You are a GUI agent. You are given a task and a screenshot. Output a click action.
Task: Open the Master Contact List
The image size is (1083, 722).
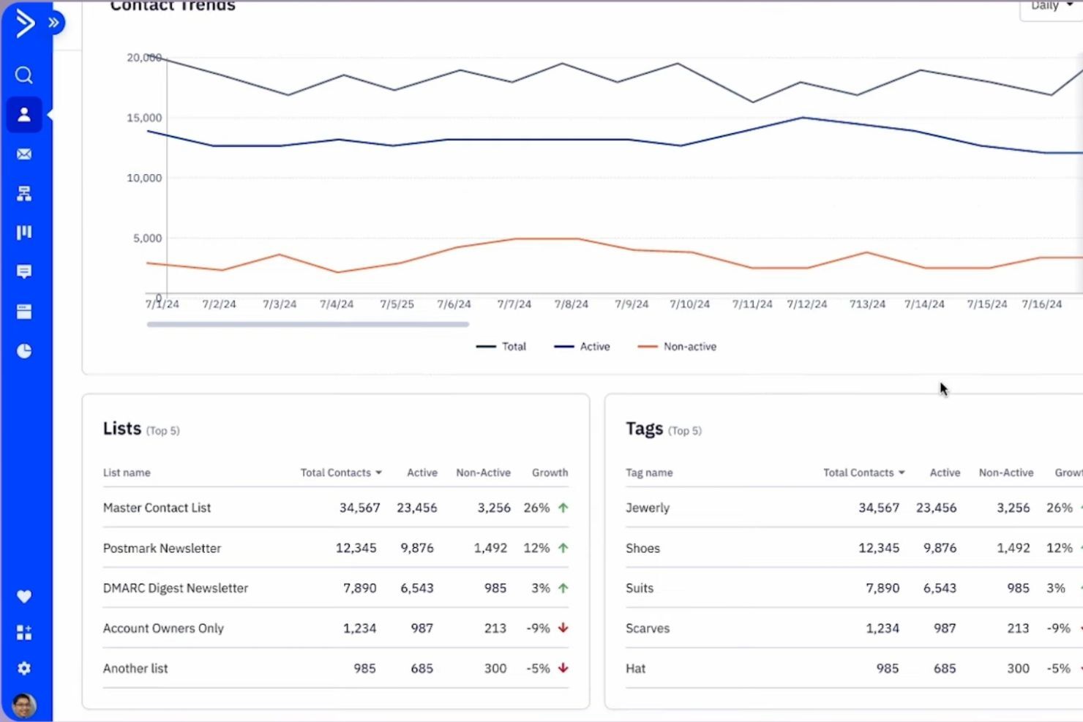tap(157, 508)
